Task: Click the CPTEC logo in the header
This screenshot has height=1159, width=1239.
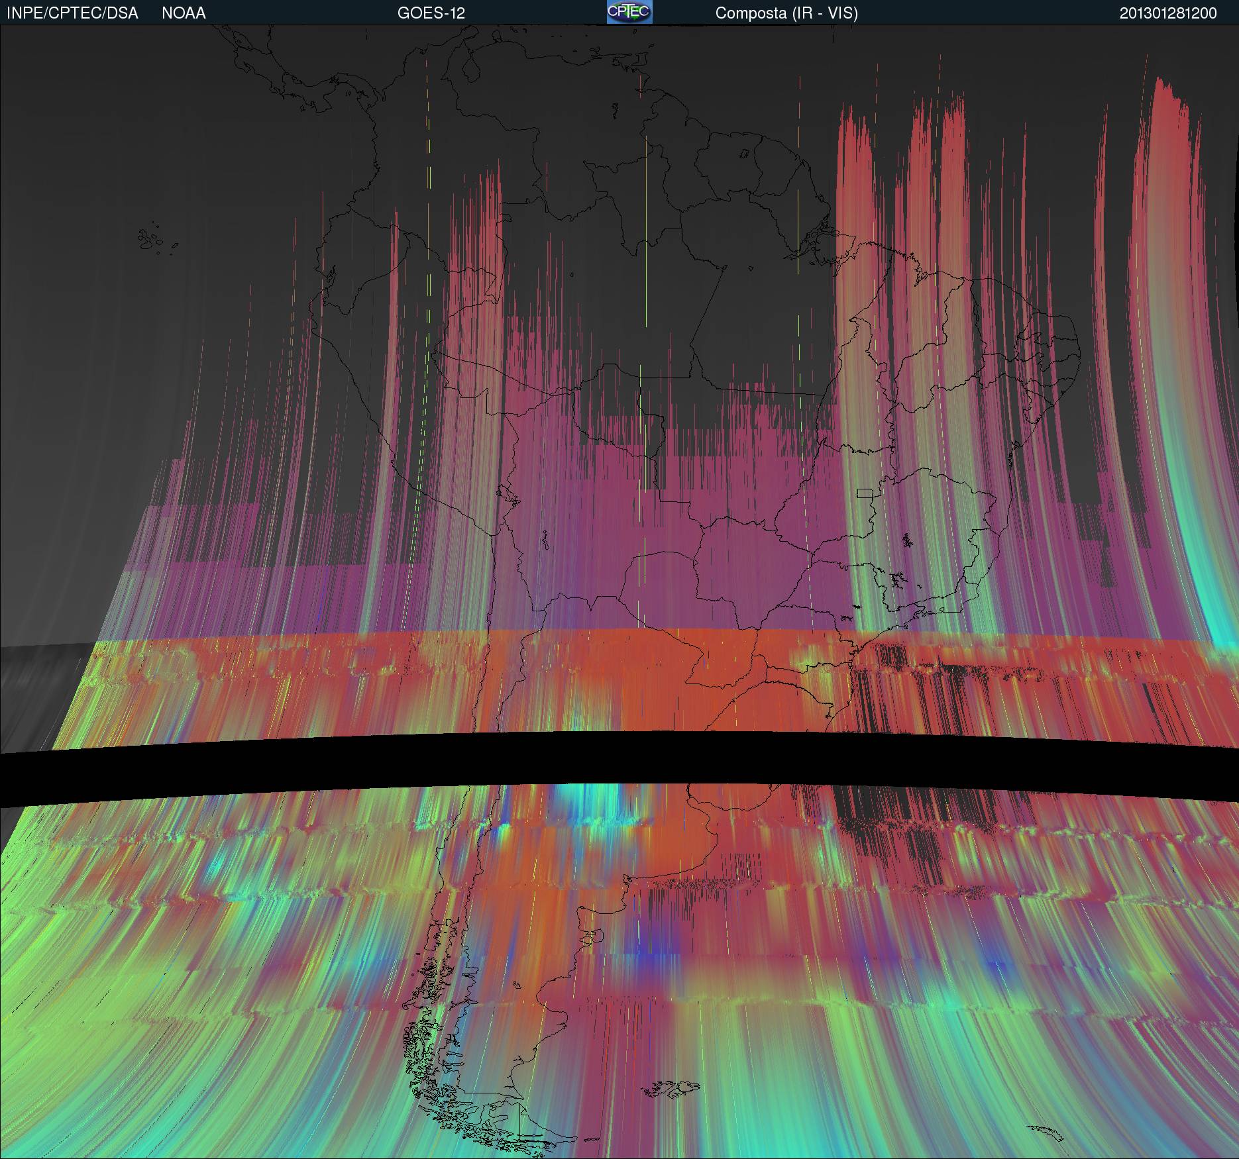Action: click(629, 12)
